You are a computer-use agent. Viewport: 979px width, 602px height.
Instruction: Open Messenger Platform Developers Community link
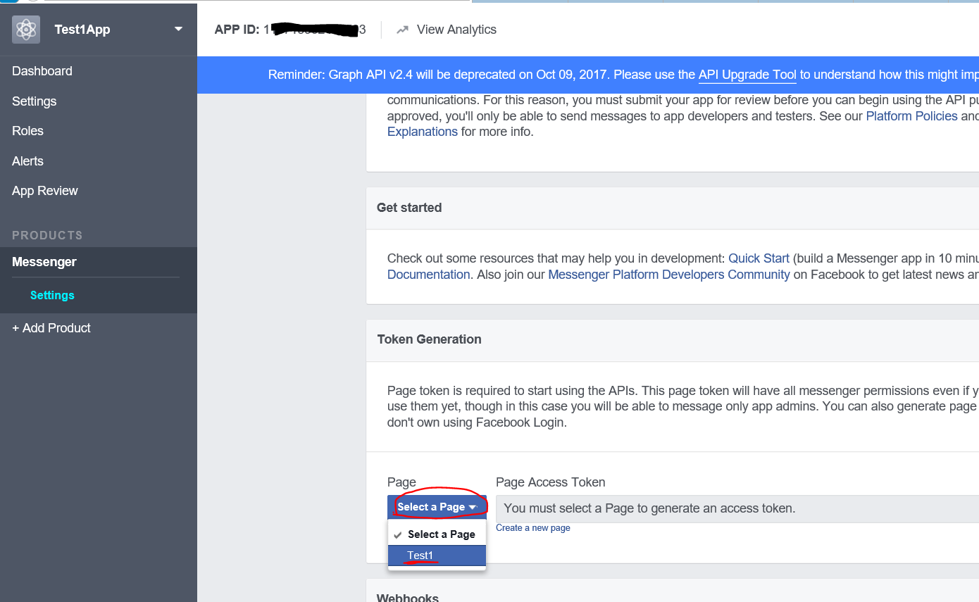click(668, 275)
